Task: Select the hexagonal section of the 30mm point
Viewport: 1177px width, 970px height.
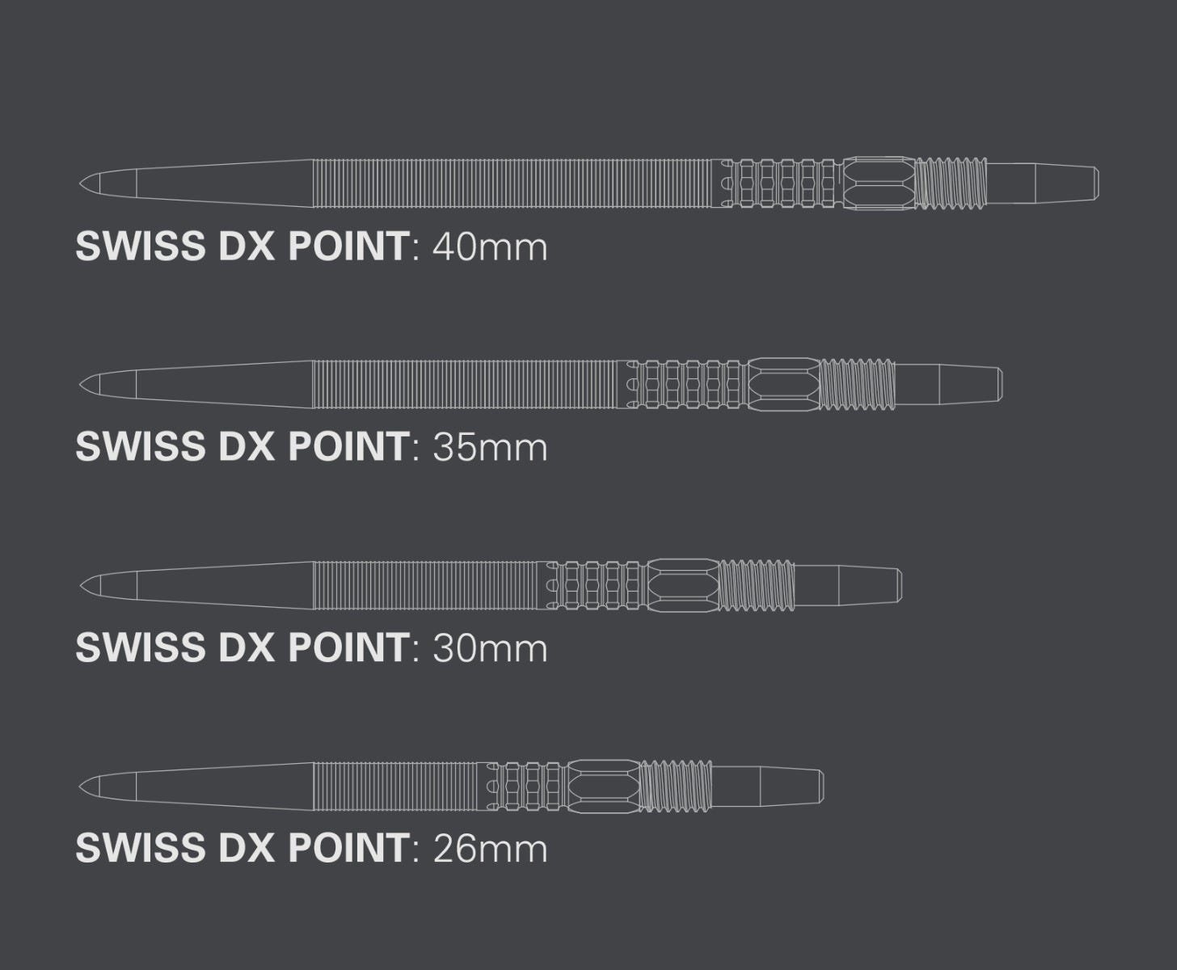Action: 684,584
